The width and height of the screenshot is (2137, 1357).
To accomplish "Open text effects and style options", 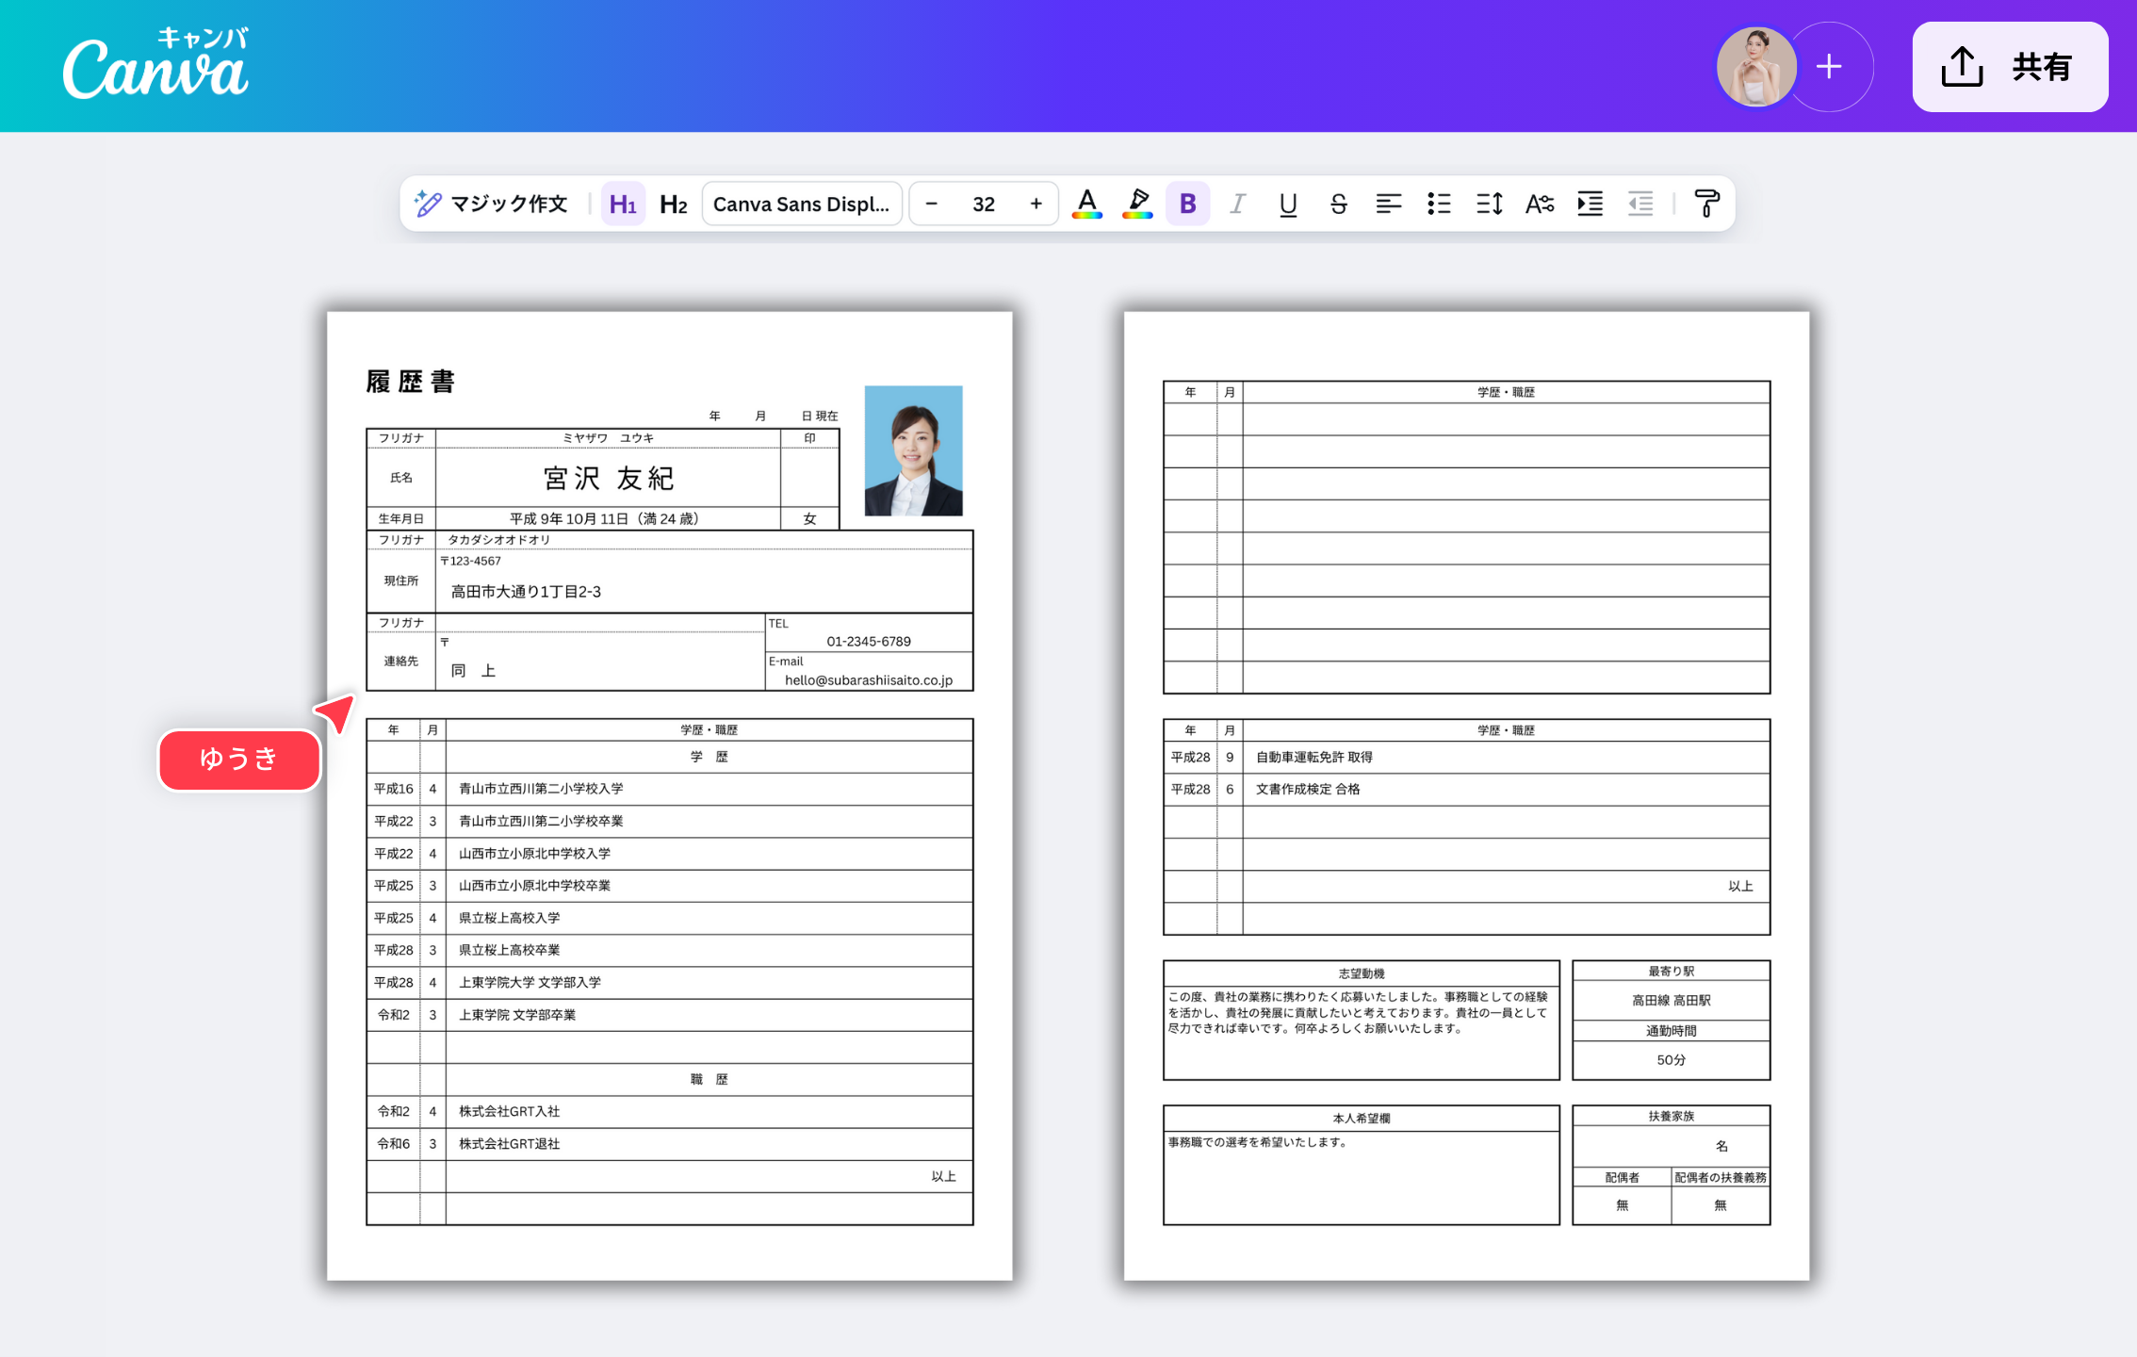I will [1540, 204].
